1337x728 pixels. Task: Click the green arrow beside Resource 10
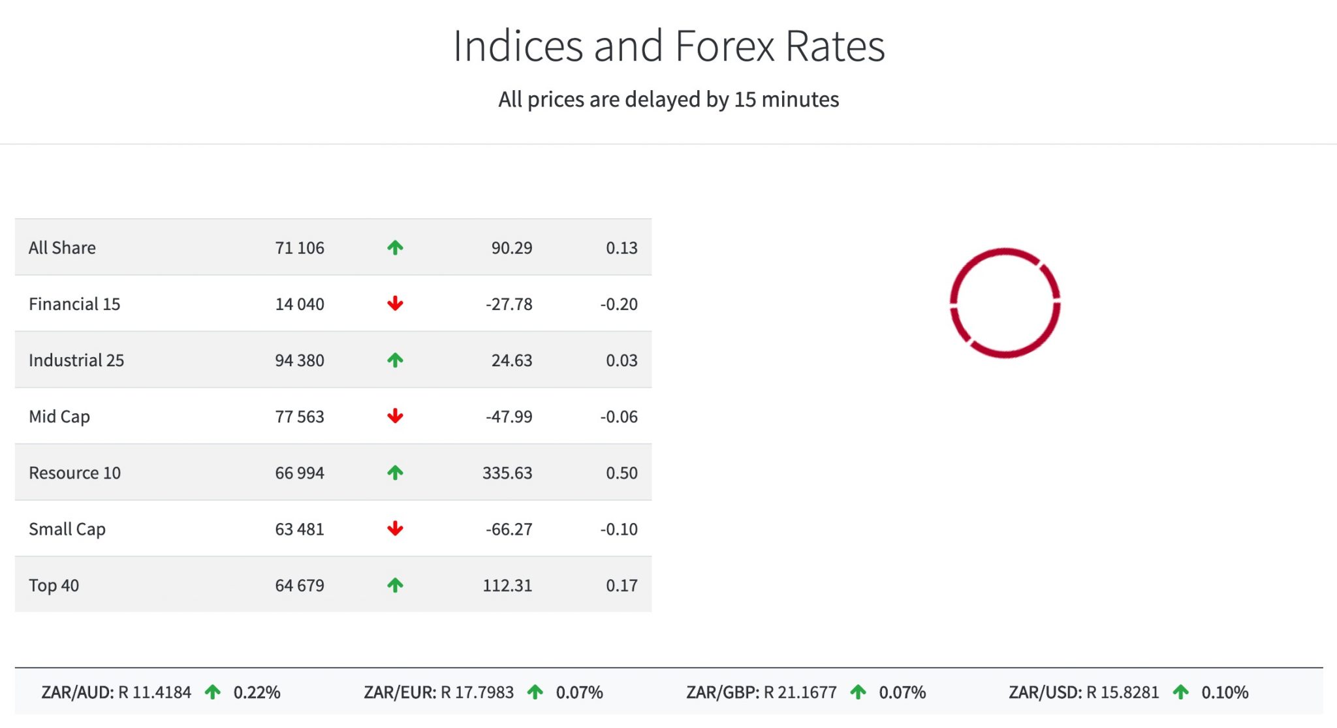click(395, 473)
